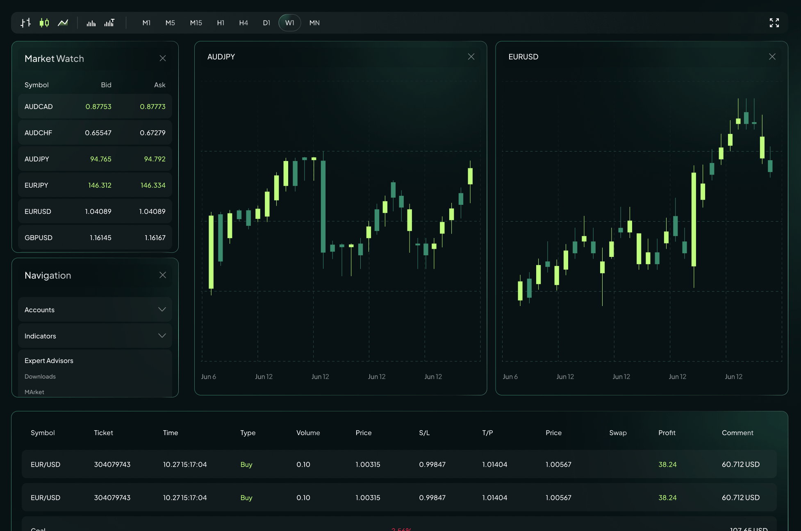
Task: Enter fullscreen mode
Action: (x=774, y=23)
